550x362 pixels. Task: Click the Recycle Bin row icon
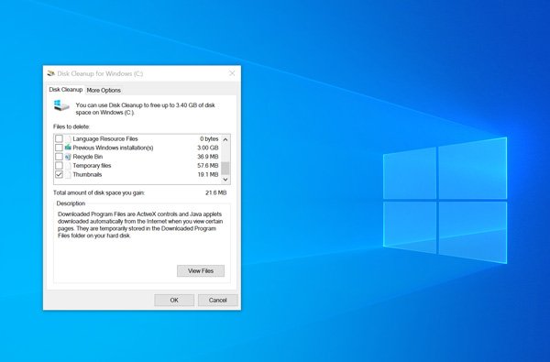(x=68, y=157)
